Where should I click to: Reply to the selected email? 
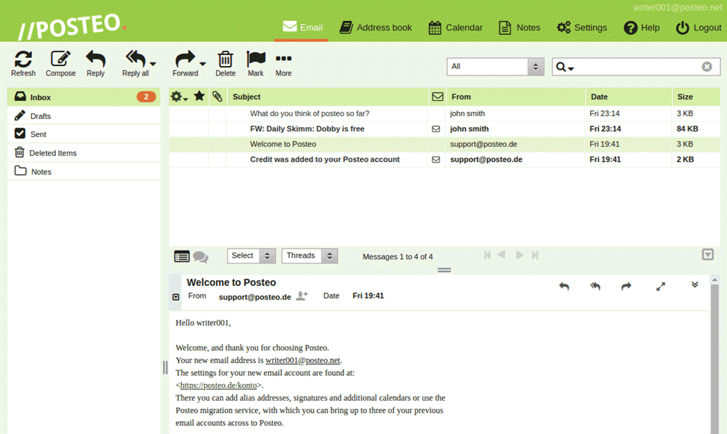pyautogui.click(x=95, y=63)
